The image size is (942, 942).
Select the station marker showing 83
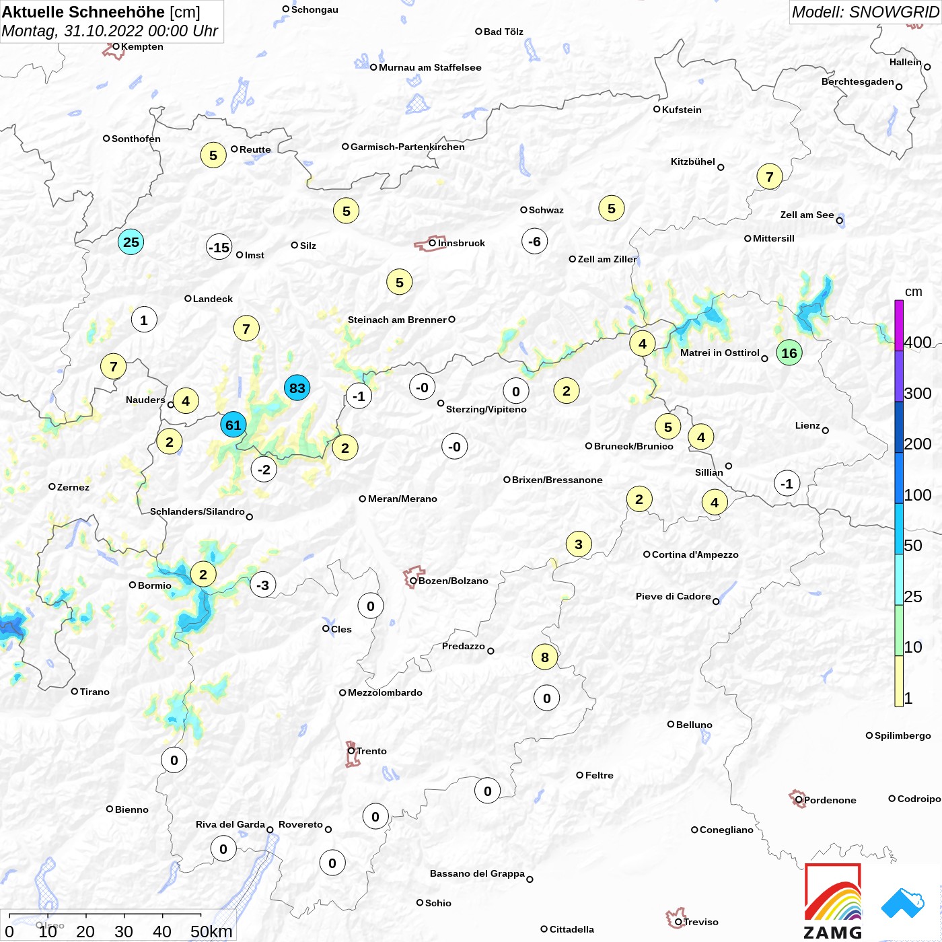[297, 388]
